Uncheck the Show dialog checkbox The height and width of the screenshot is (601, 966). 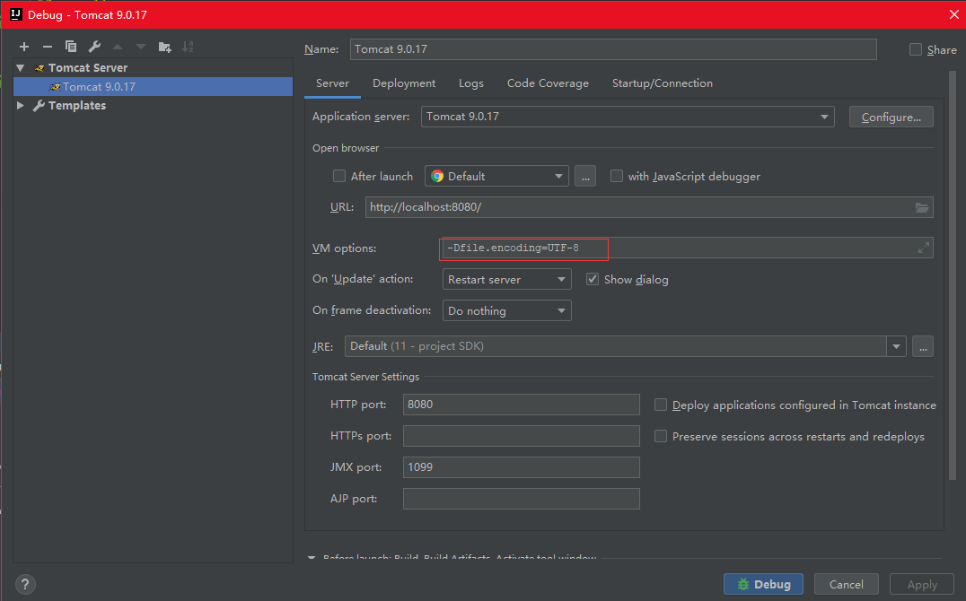coord(592,279)
